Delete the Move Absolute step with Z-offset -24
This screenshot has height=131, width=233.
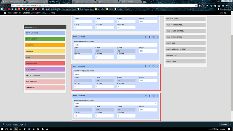(150, 37)
